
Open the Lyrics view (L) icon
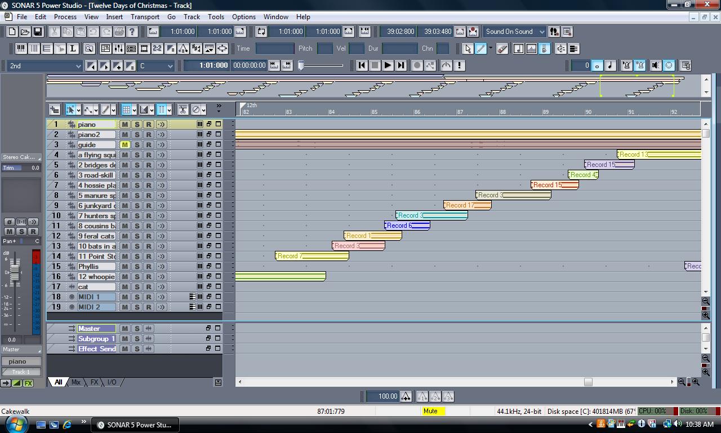tap(73, 48)
